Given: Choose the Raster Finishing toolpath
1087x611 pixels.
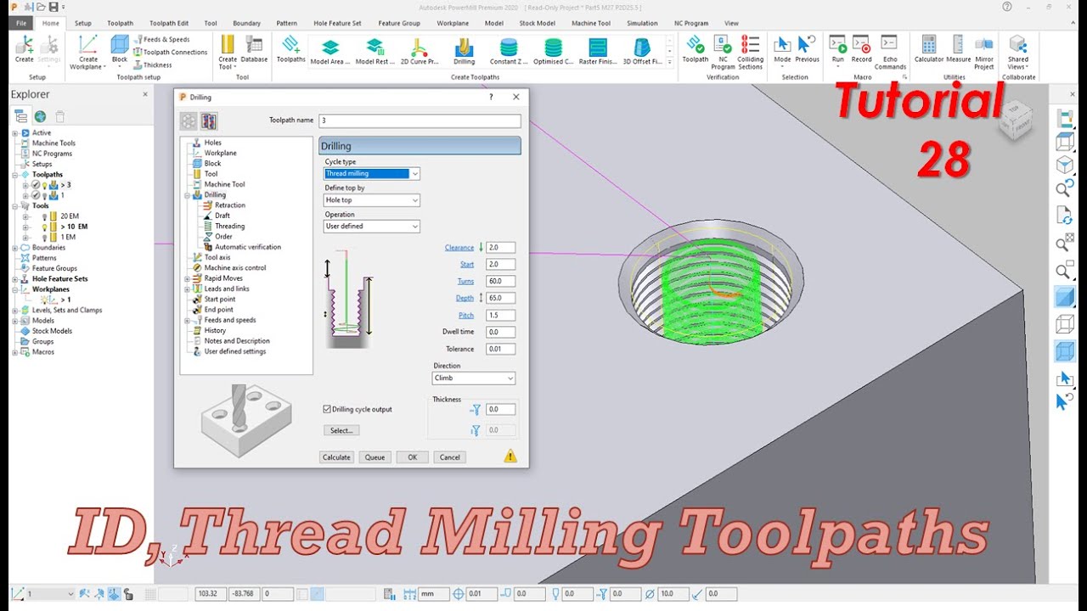Looking at the screenshot, I should [x=598, y=52].
